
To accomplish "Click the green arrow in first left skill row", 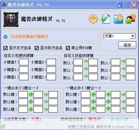I will [86, 61].
